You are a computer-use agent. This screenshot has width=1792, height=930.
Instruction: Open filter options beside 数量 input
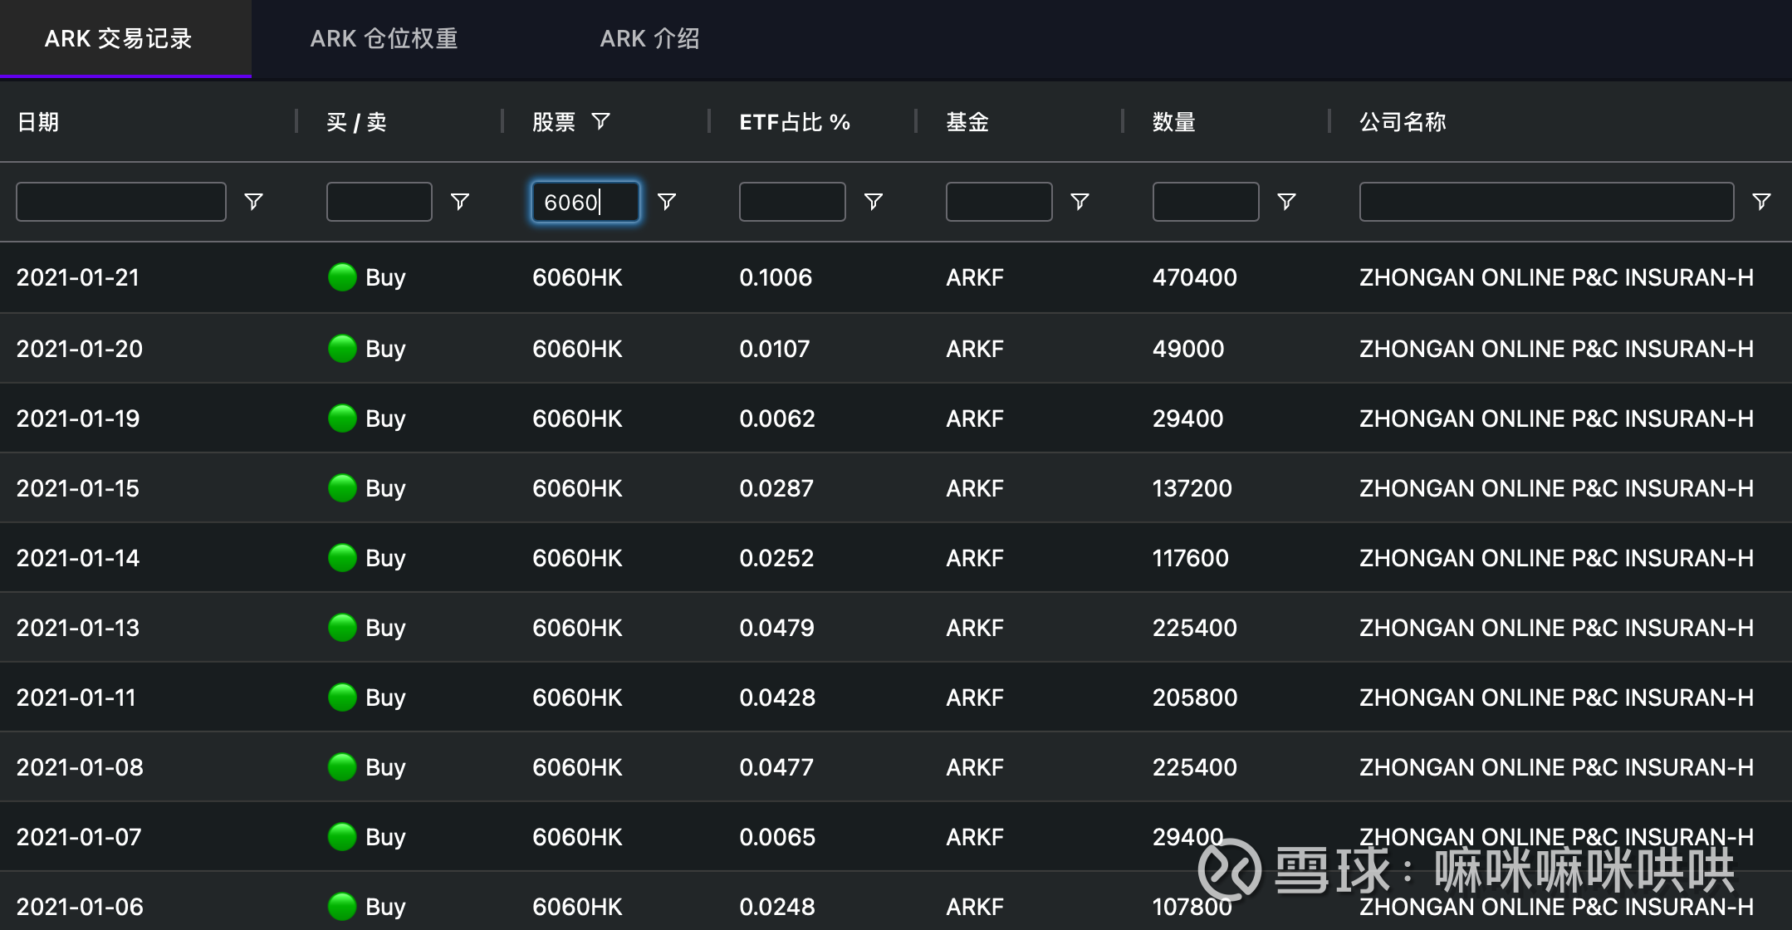pyautogui.click(x=1286, y=202)
